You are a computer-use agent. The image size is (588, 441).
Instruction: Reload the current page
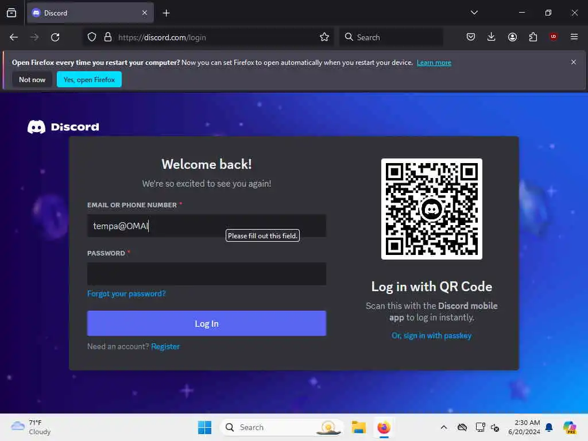point(55,37)
